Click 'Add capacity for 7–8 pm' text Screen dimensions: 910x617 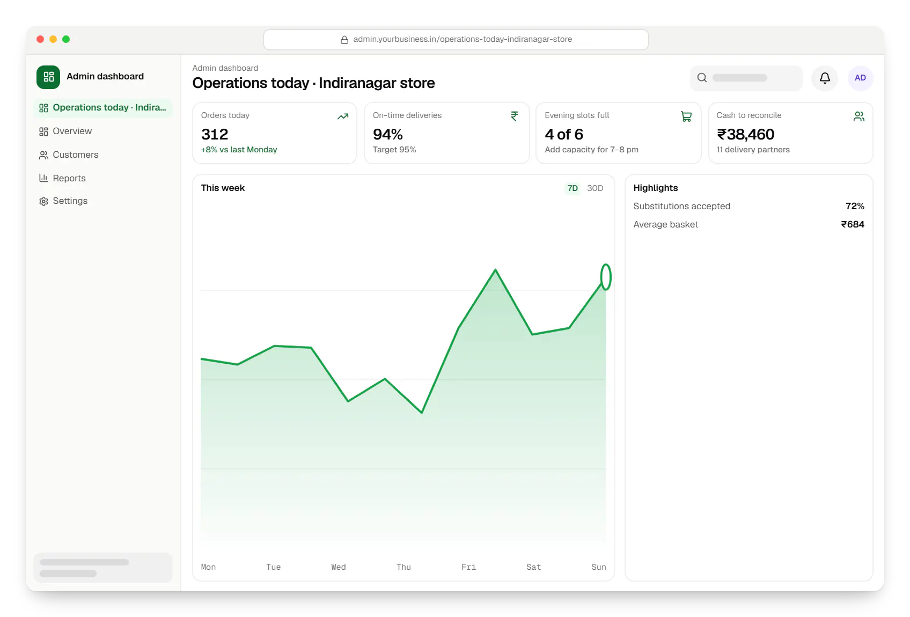click(x=591, y=150)
